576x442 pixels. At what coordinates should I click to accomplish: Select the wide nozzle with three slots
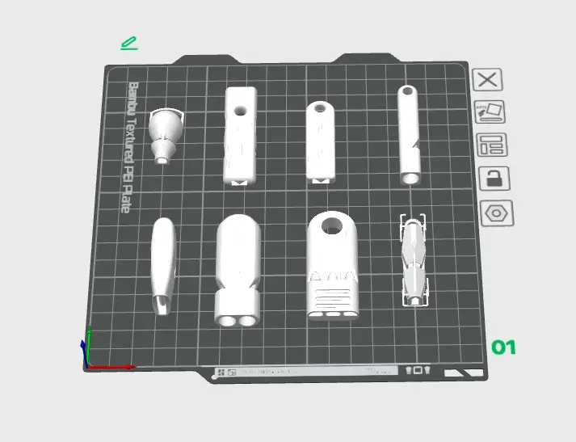pyautogui.click(x=333, y=266)
